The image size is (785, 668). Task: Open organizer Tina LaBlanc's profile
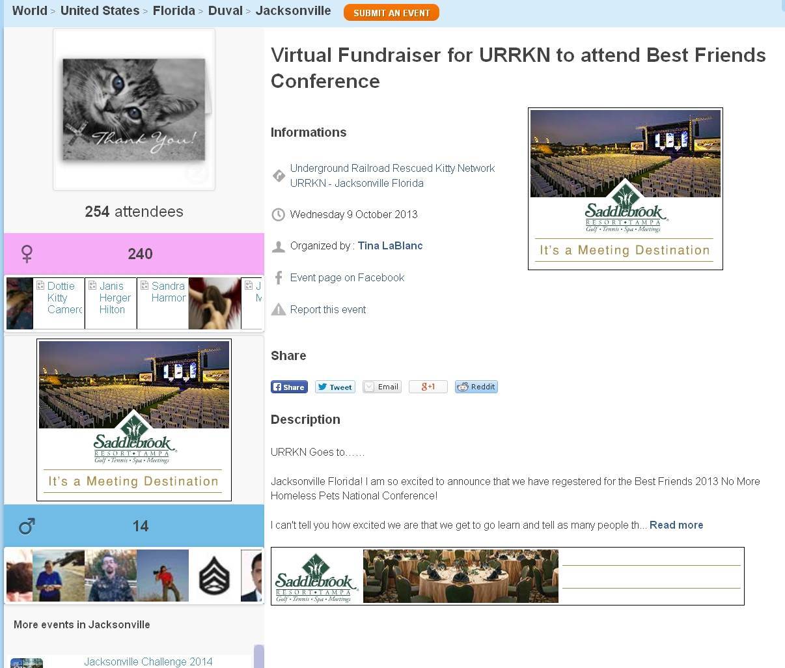pos(390,245)
